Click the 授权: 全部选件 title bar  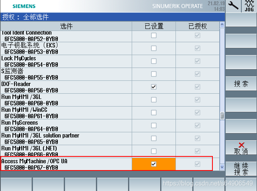pyautogui.click(x=112, y=17)
